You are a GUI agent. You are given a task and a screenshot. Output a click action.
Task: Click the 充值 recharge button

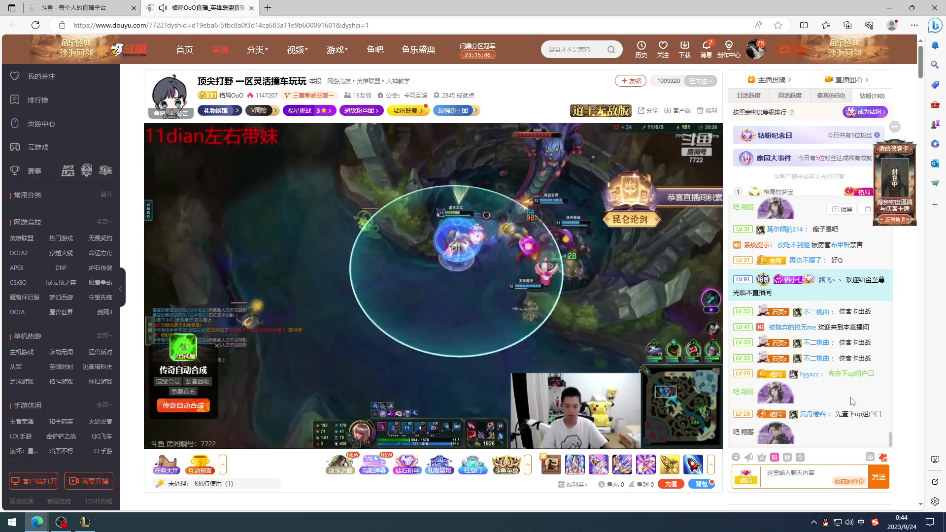(671, 484)
